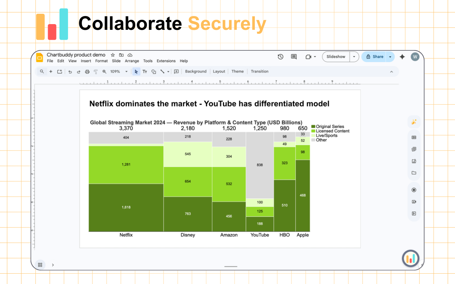
Task: Open the Insert menu
Action: click(x=86, y=61)
